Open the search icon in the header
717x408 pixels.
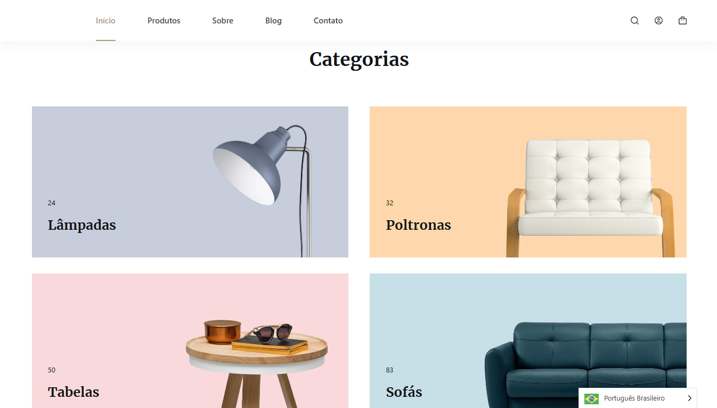pyautogui.click(x=634, y=21)
